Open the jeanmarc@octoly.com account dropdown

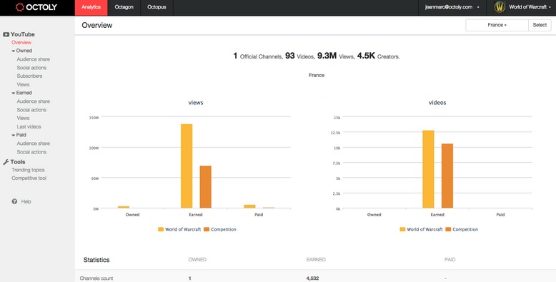[452, 7]
